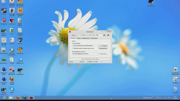
Task: Click the input language indicator in tray
Action: pyautogui.click(x=169, y=98)
